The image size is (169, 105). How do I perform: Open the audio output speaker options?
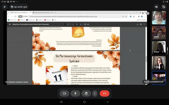[156, 7]
